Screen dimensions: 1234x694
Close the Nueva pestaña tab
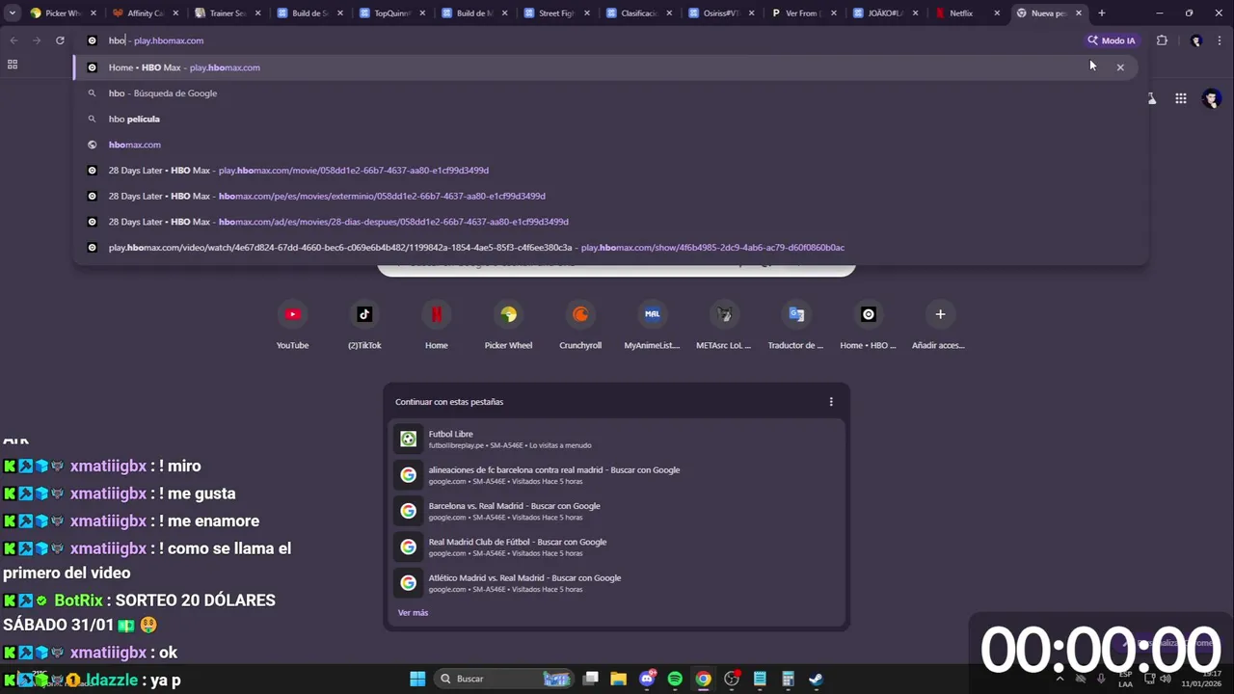click(1079, 13)
